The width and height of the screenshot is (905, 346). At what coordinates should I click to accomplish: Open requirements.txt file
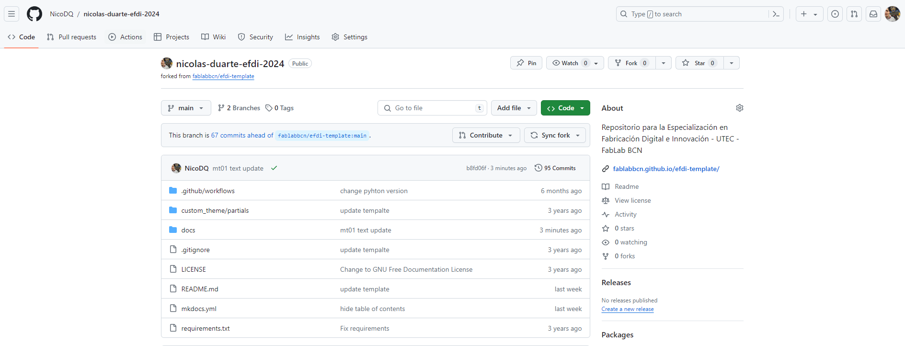[206, 328]
